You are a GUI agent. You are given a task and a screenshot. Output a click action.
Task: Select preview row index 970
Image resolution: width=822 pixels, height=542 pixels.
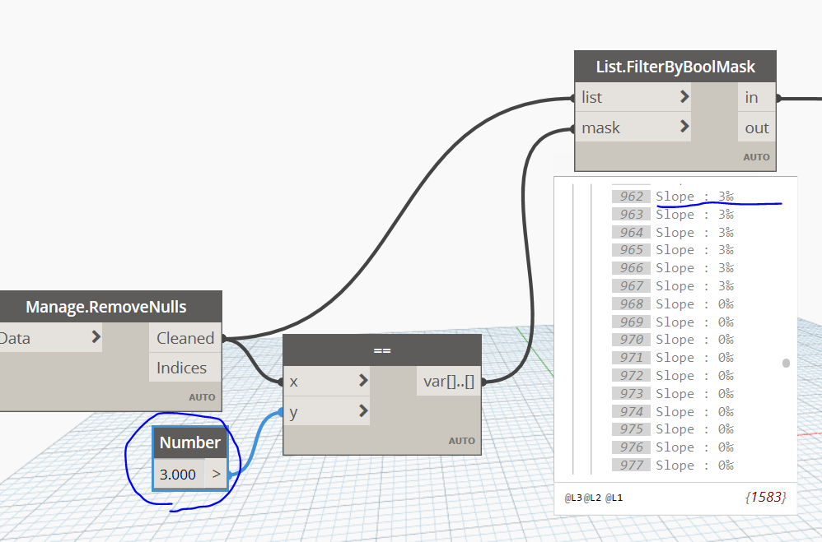point(631,340)
